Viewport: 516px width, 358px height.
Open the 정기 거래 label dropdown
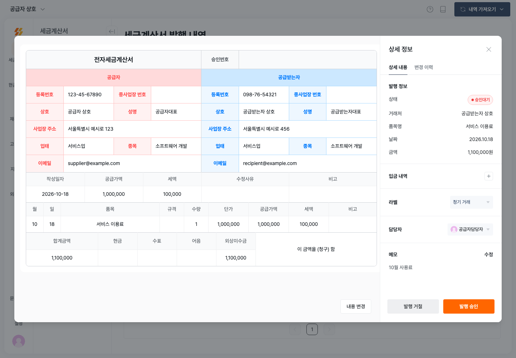point(471,202)
